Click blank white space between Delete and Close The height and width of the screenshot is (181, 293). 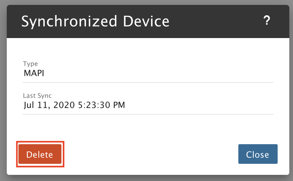(x=150, y=154)
